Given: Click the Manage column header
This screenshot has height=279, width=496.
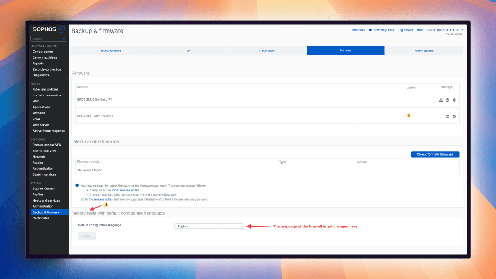Looking at the screenshot, I should [447, 87].
